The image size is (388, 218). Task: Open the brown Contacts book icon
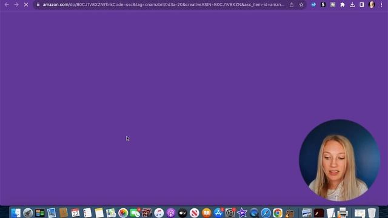(x=63, y=213)
